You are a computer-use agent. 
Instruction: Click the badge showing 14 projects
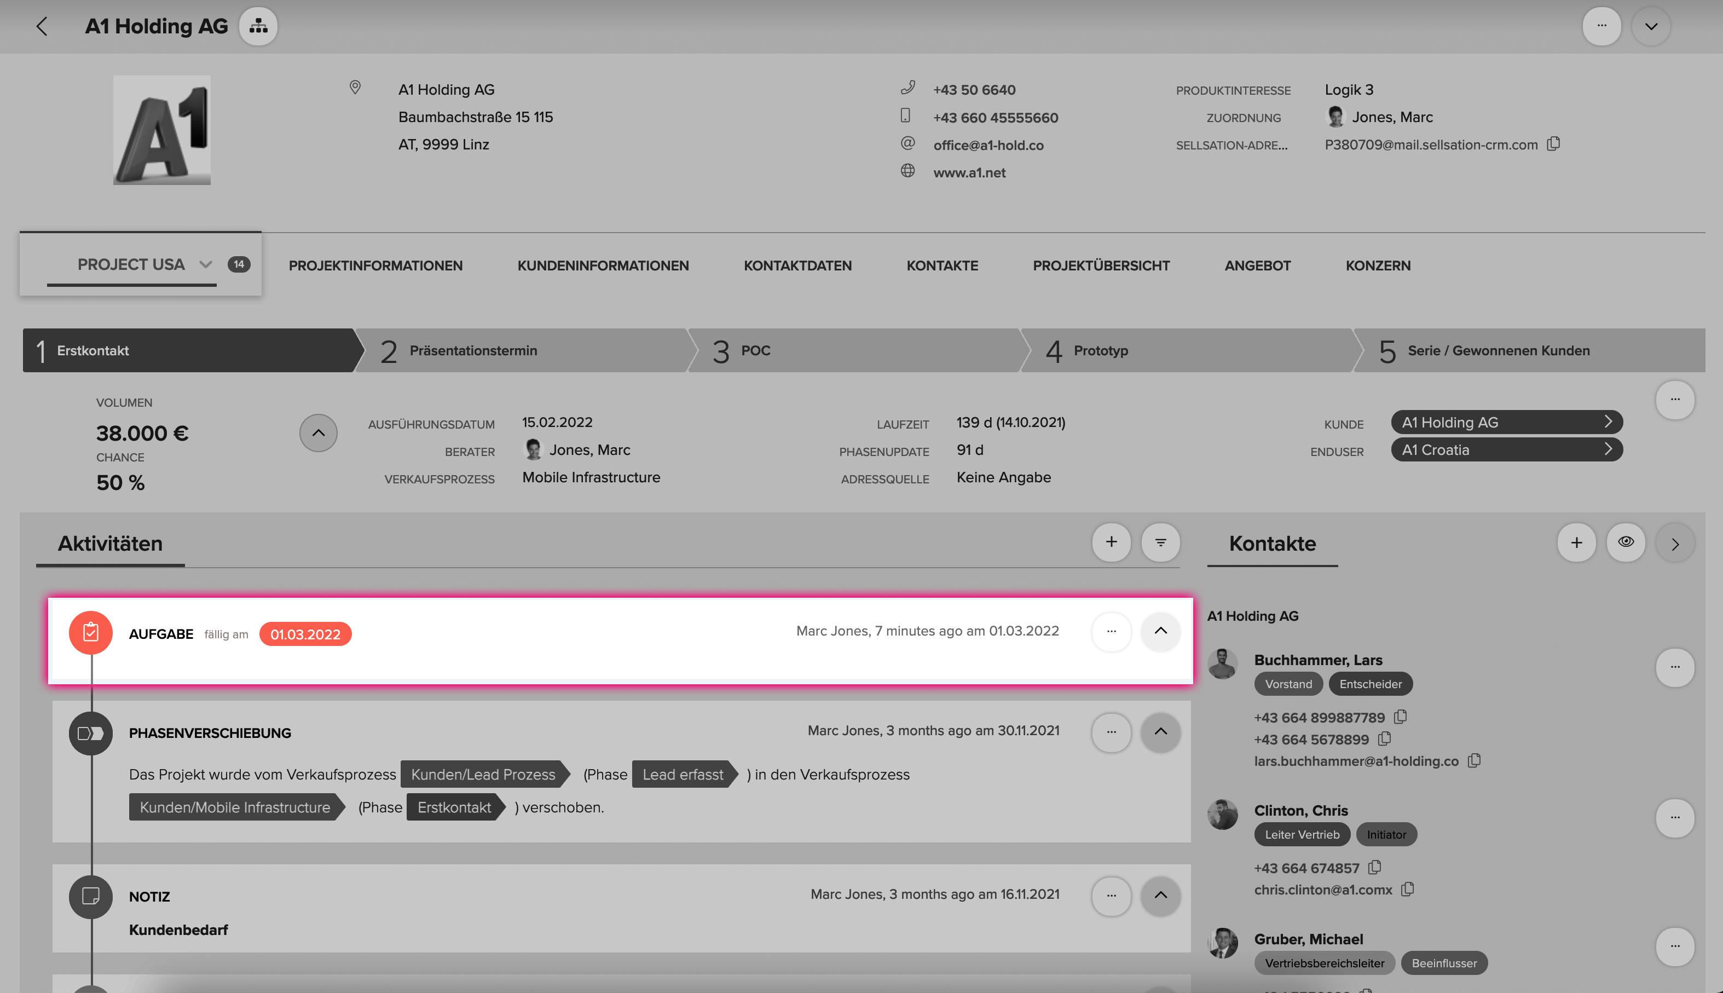click(x=239, y=264)
